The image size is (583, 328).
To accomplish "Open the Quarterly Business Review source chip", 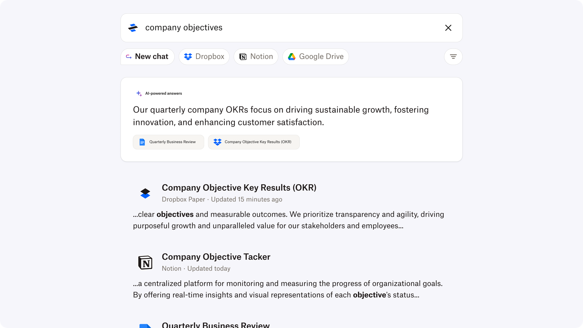I will [168, 142].
